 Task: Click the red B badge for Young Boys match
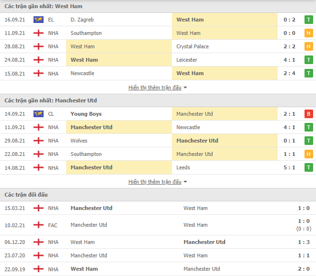(x=308, y=114)
